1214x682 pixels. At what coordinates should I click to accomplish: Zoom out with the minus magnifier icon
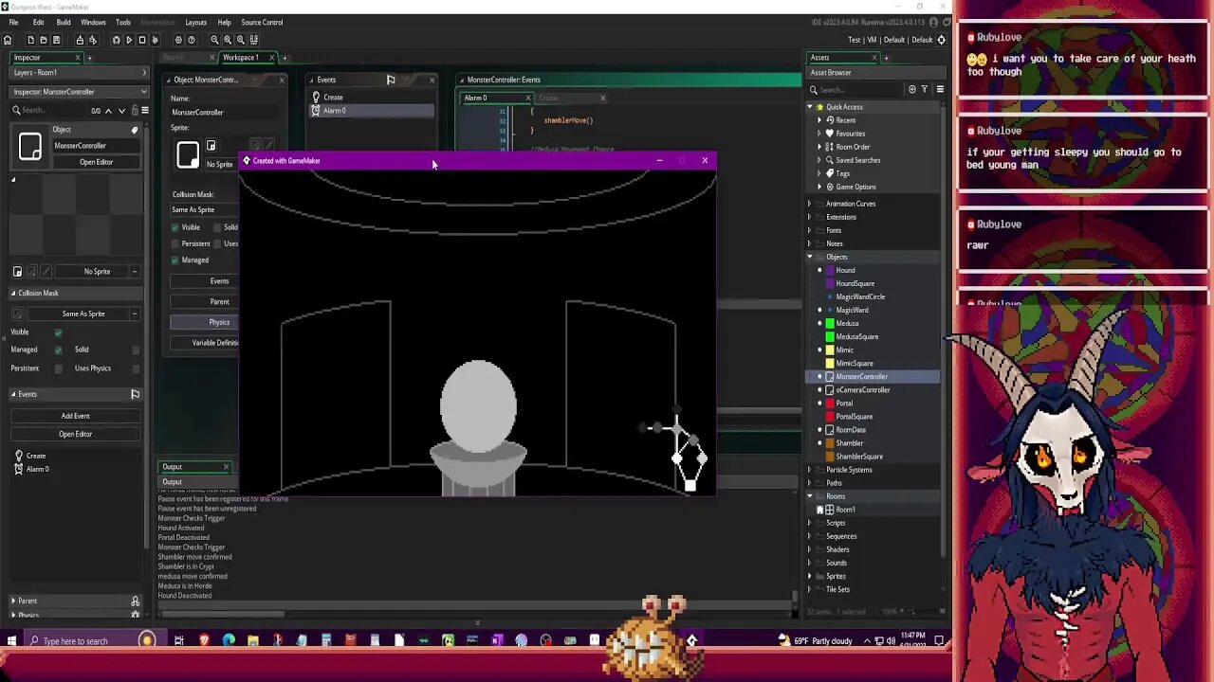point(214,40)
